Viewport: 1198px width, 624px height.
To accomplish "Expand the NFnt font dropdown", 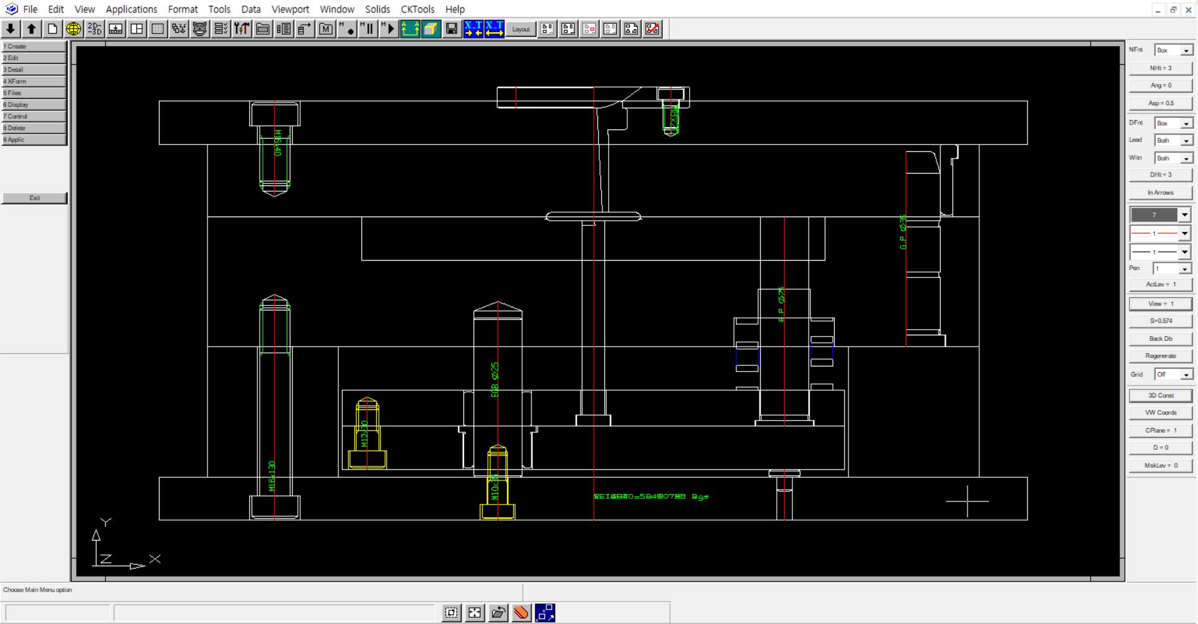I will [x=1186, y=50].
